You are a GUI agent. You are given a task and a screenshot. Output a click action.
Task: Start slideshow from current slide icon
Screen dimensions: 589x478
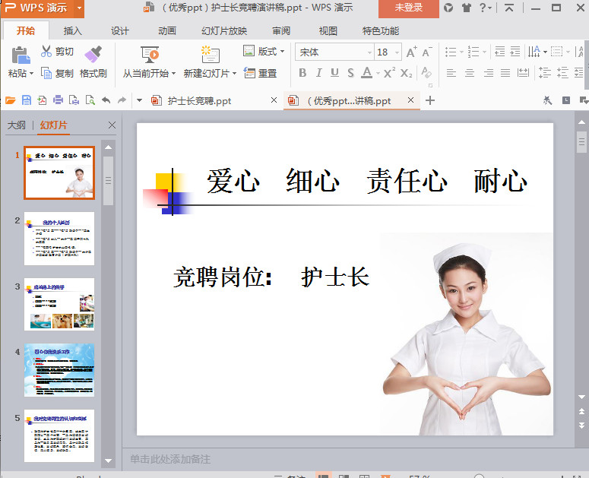coord(150,55)
